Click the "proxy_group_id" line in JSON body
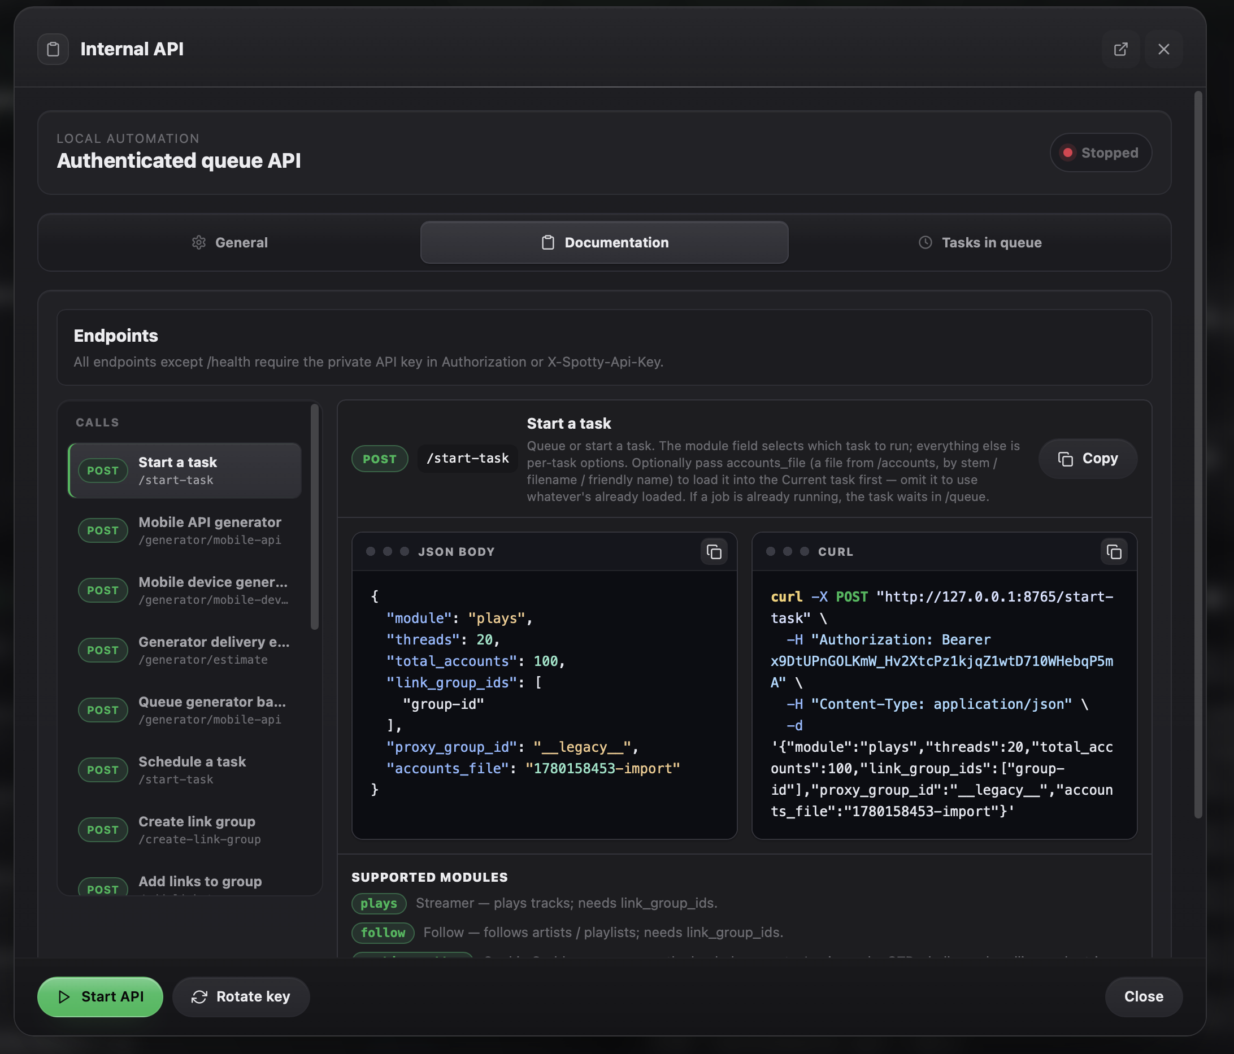 point(512,747)
